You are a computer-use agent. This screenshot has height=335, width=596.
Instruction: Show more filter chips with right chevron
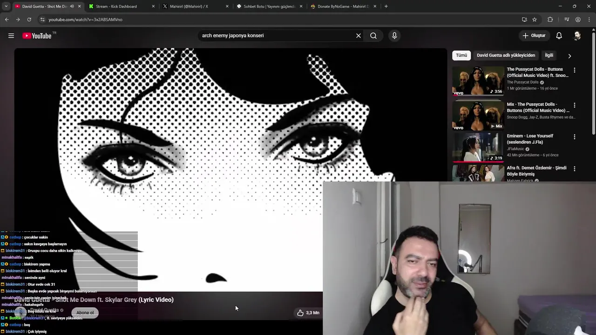569,56
